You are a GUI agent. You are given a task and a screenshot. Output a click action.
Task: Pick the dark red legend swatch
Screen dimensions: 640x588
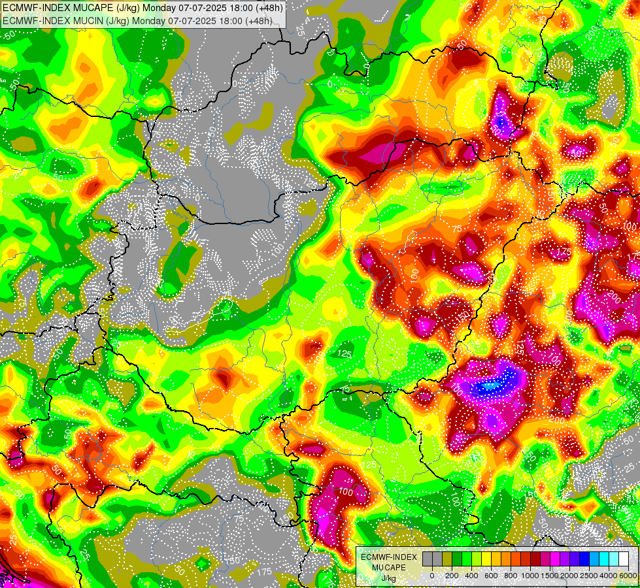(535, 559)
